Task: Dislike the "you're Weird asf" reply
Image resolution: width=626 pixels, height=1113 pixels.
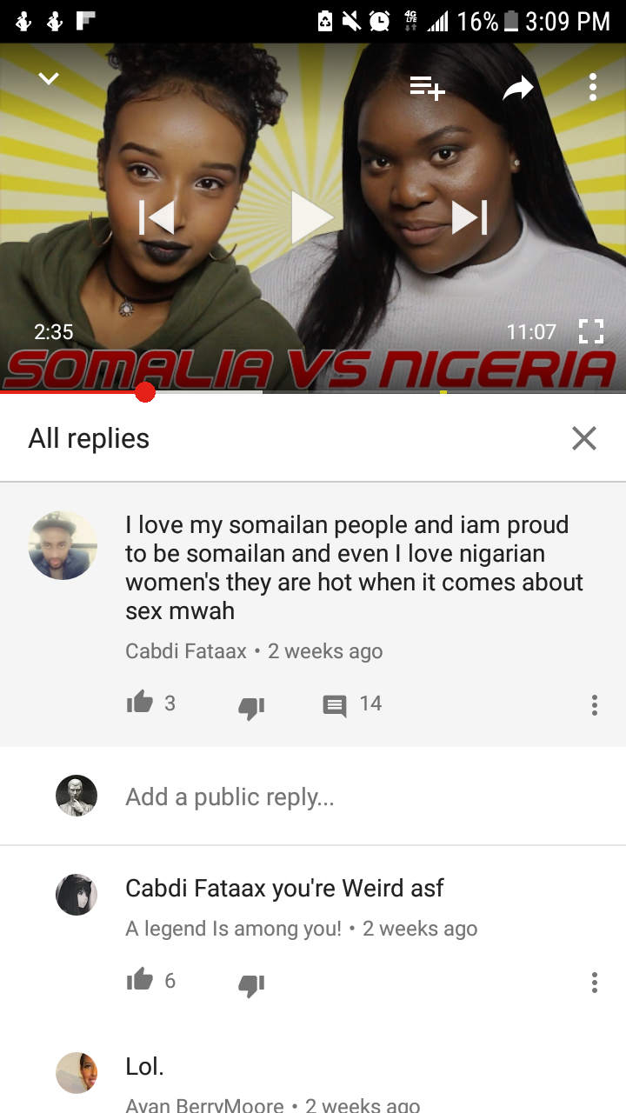Action: tap(251, 985)
